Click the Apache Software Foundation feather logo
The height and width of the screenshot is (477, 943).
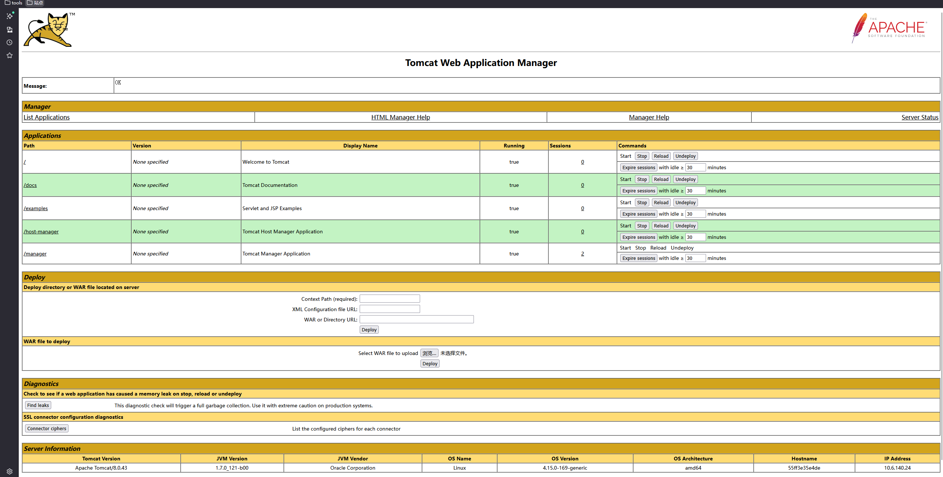pos(889,28)
